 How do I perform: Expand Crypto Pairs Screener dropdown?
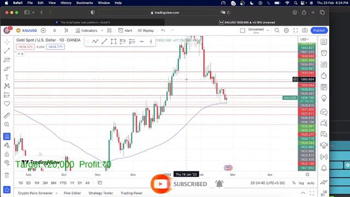[x=56, y=193]
